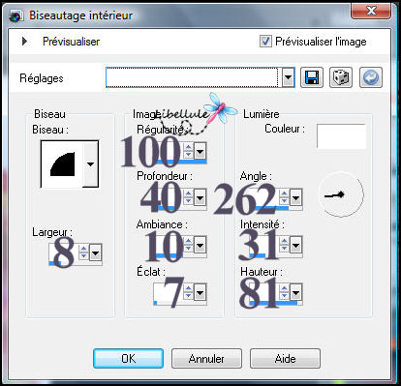Click the randomize parameters dice icon
The width and height of the screenshot is (401, 386).
(341, 77)
